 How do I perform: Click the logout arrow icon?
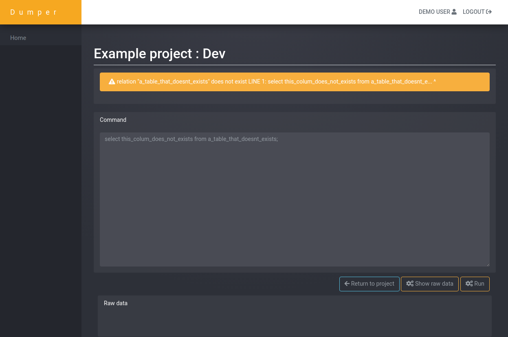[x=489, y=12]
